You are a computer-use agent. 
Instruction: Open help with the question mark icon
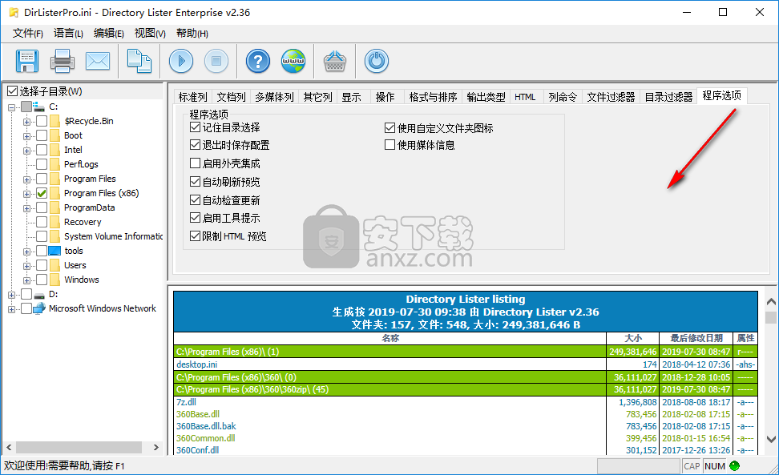[x=258, y=61]
